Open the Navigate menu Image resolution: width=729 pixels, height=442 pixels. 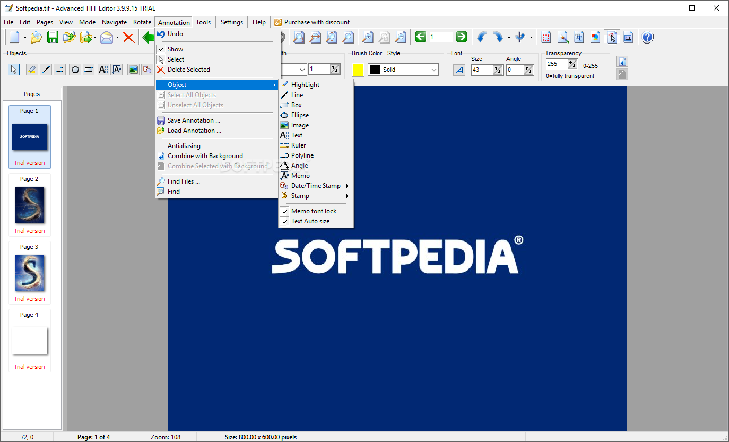[115, 22]
